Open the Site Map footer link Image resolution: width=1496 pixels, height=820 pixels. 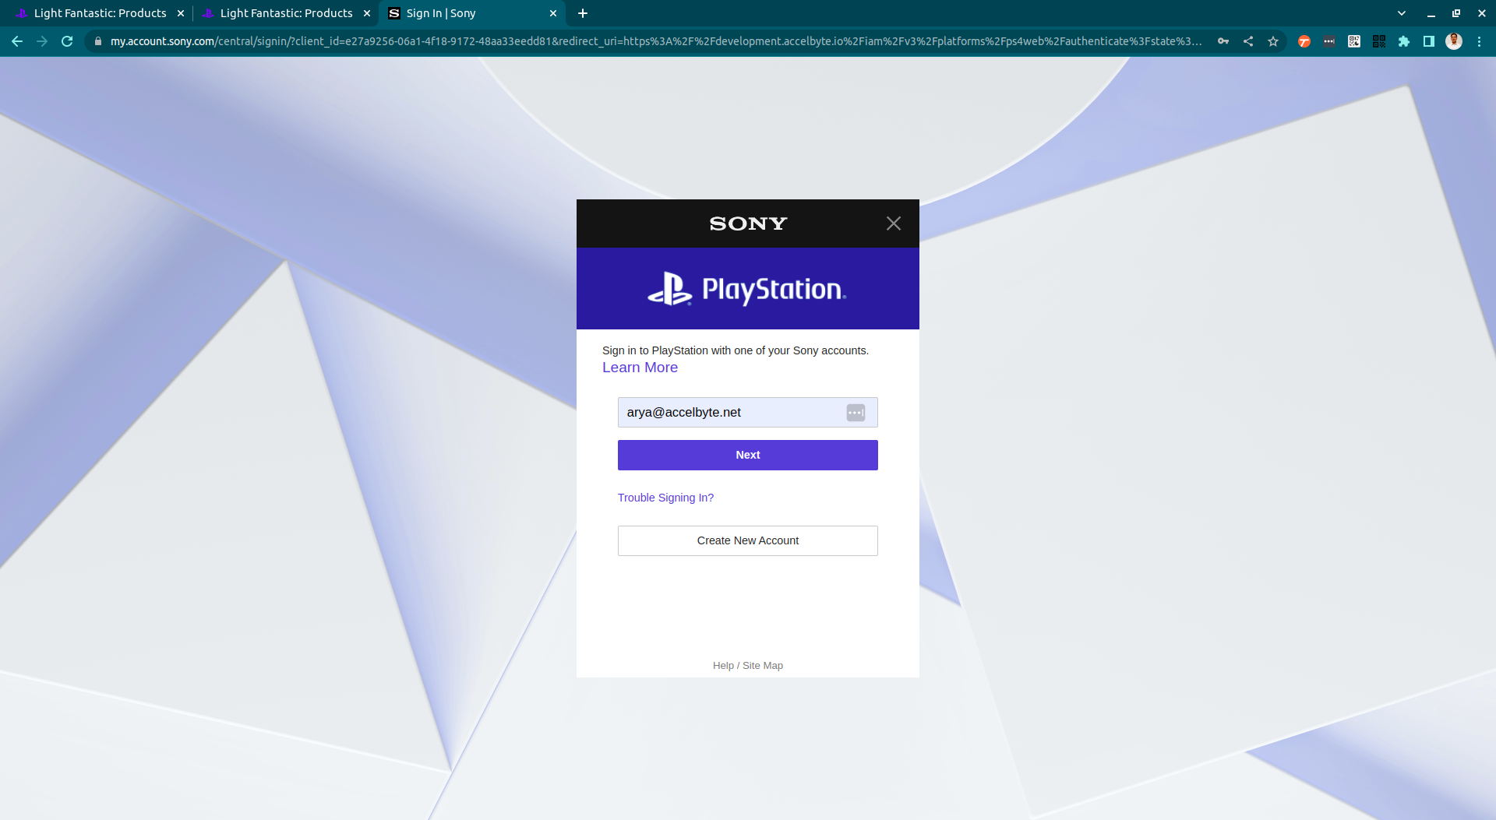[763, 666]
